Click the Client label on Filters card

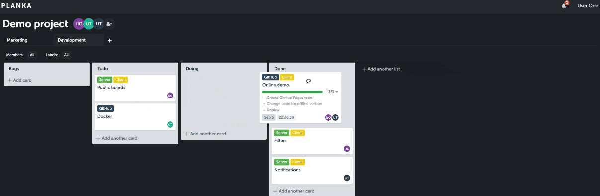click(x=298, y=133)
